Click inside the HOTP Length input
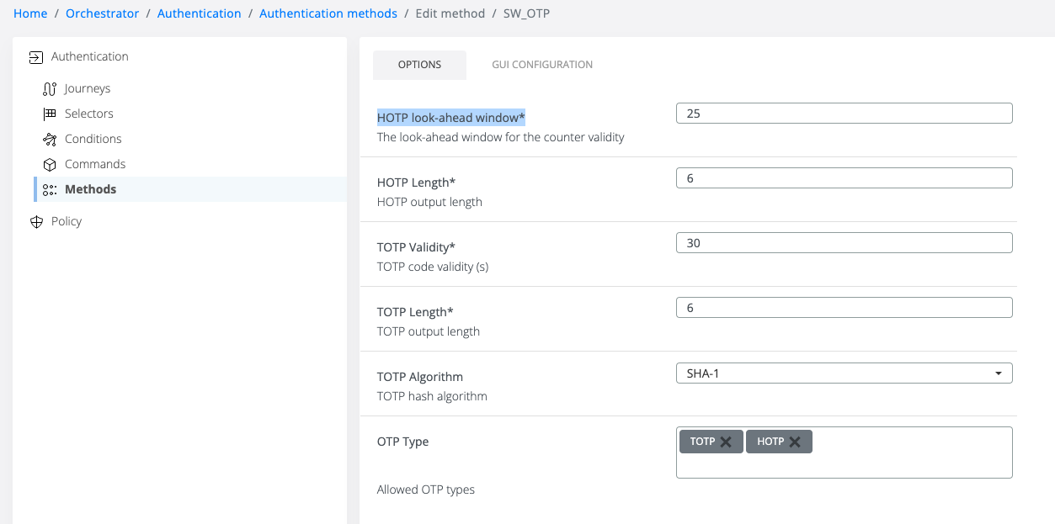The height and width of the screenshot is (524, 1055). click(x=844, y=177)
